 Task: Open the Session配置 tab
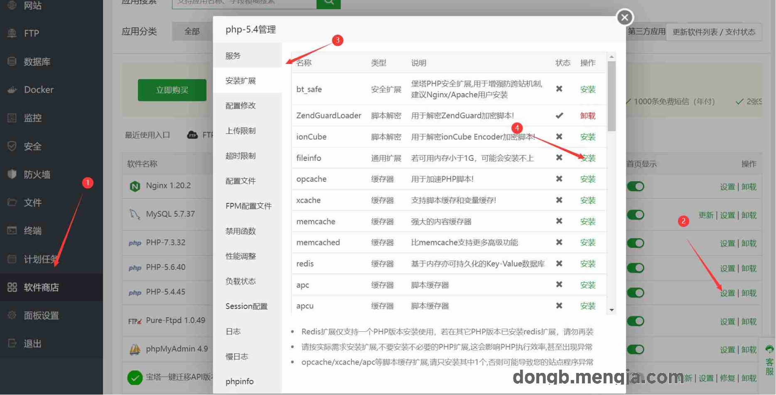point(247,306)
